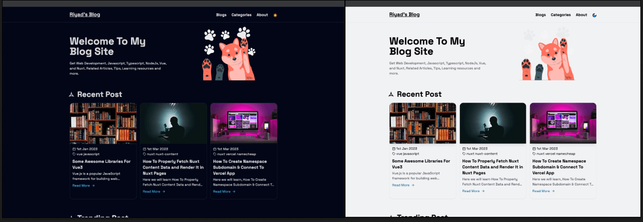This screenshot has height=222, width=643.
Task: Click About in the dark-theme navbar
Action: pyautogui.click(x=262, y=15)
